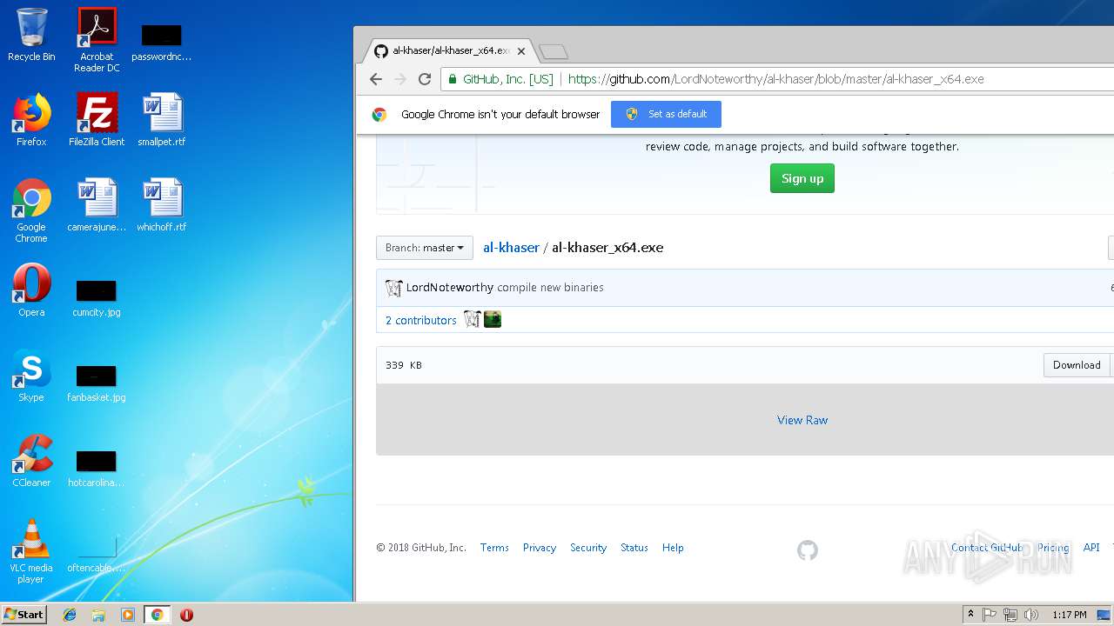Select the al-khaser_x64.exe browser tab

(x=448, y=51)
